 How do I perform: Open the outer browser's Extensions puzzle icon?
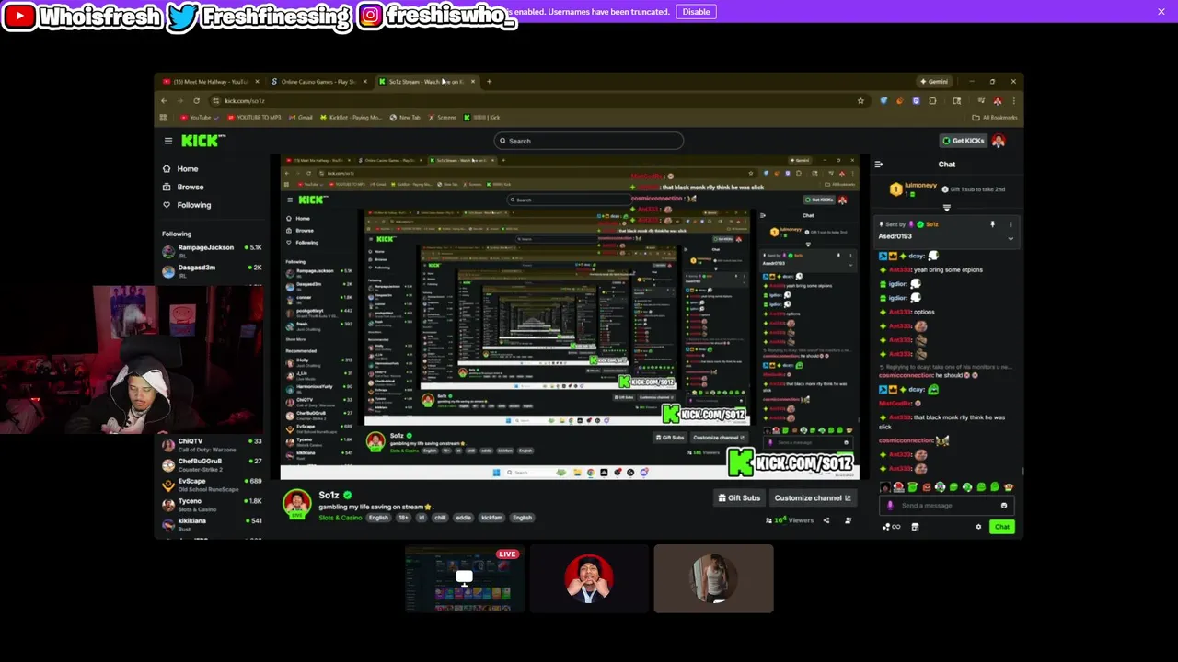click(932, 100)
